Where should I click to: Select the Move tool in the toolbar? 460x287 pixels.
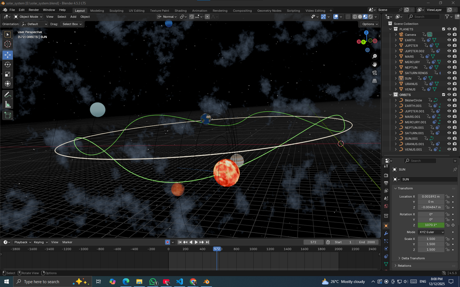point(7,55)
